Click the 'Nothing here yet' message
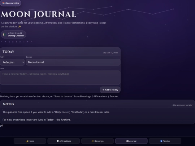The height and width of the screenshot is (146, 195). point(60,97)
